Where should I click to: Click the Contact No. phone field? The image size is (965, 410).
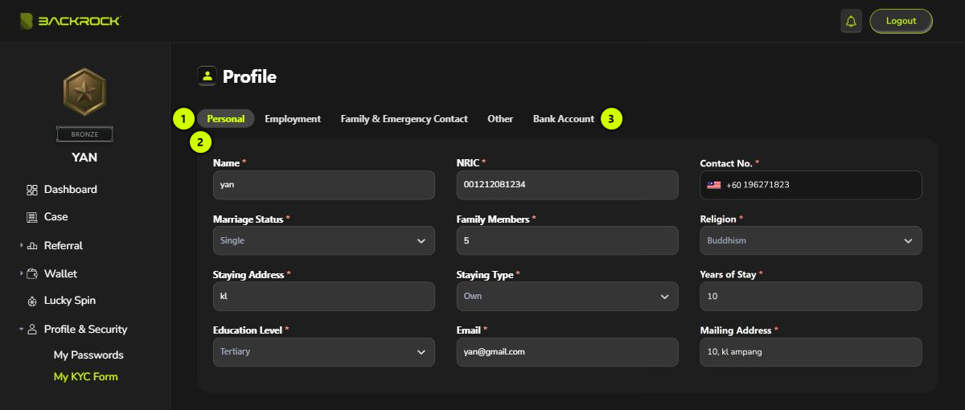point(811,185)
